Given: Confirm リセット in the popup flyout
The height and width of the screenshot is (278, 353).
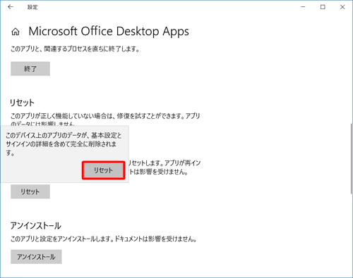Looking at the screenshot, I should point(103,170).
